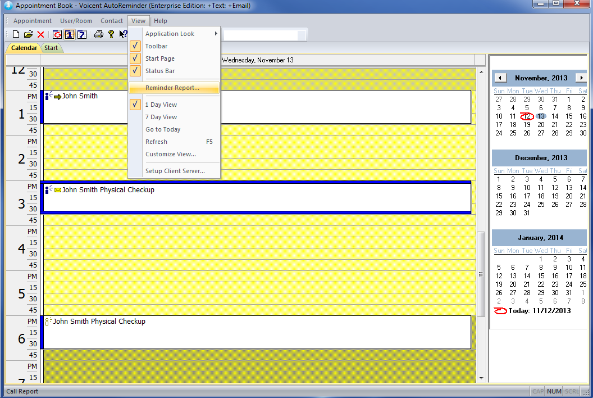Go to next month in mini calendar
This screenshot has height=398, width=593.
point(581,78)
